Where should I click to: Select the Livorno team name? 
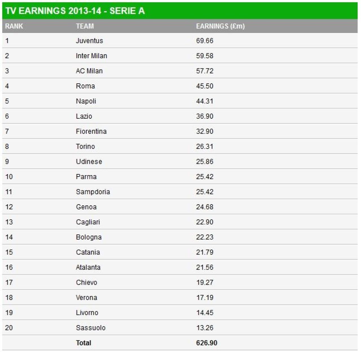(x=87, y=313)
